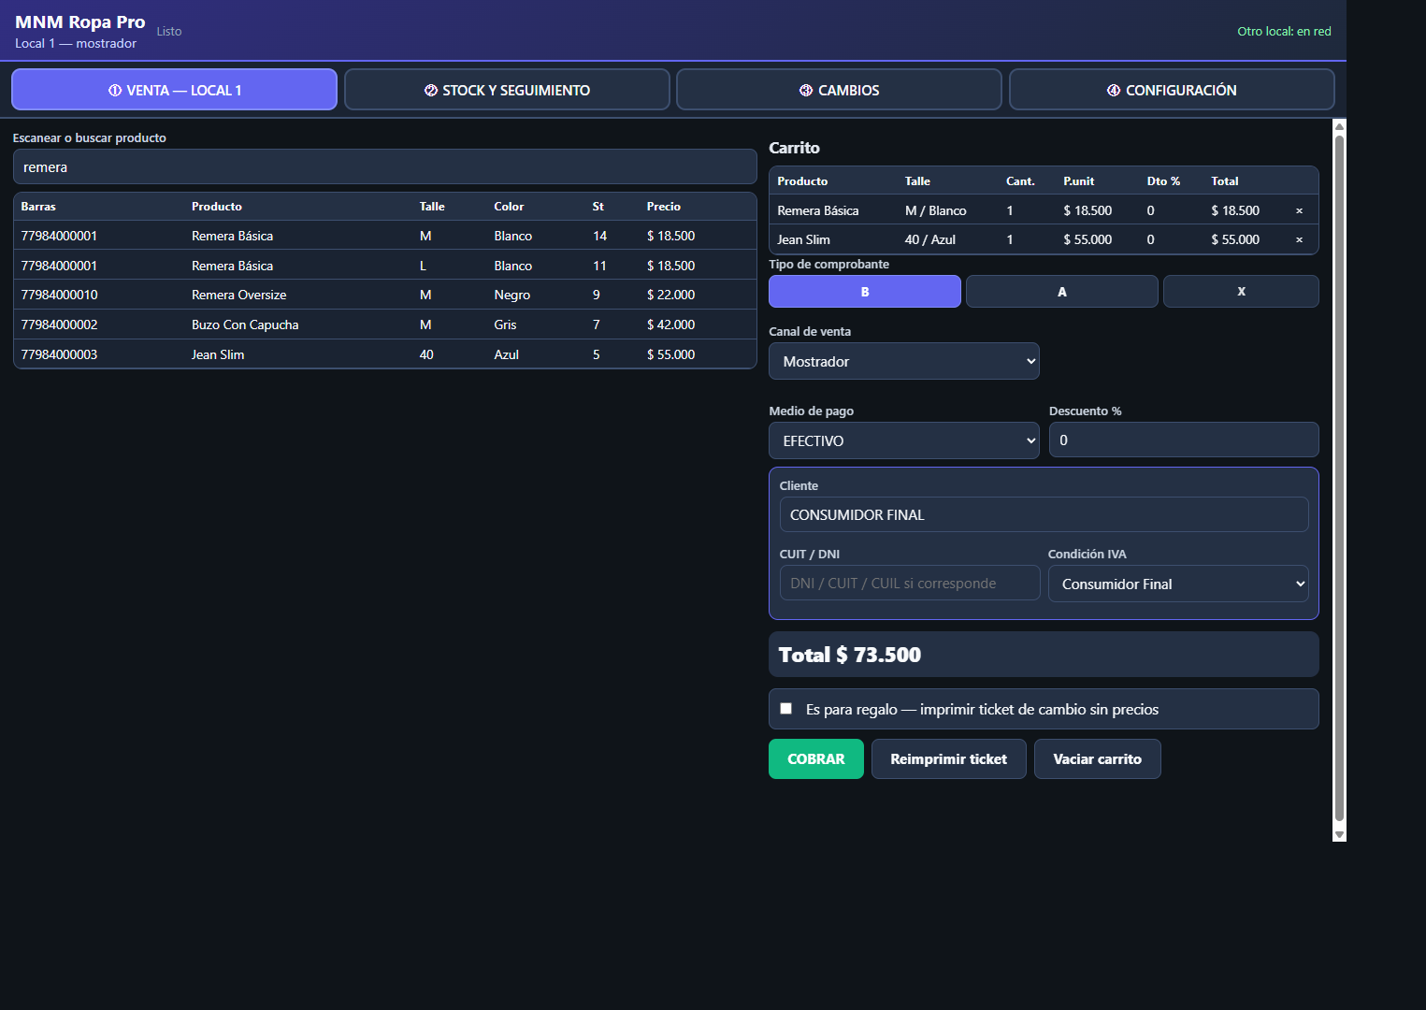Click the $ 42.000 price cell
The width and height of the screenshot is (1426, 1010).
(x=670, y=325)
